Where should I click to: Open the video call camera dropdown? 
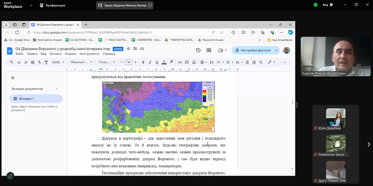click(x=222, y=50)
